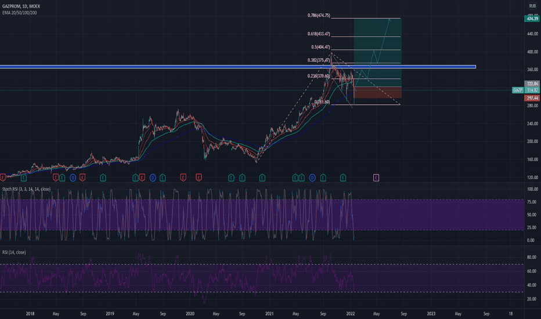Select the green E marker above May 2021

pyautogui.click(x=295, y=177)
